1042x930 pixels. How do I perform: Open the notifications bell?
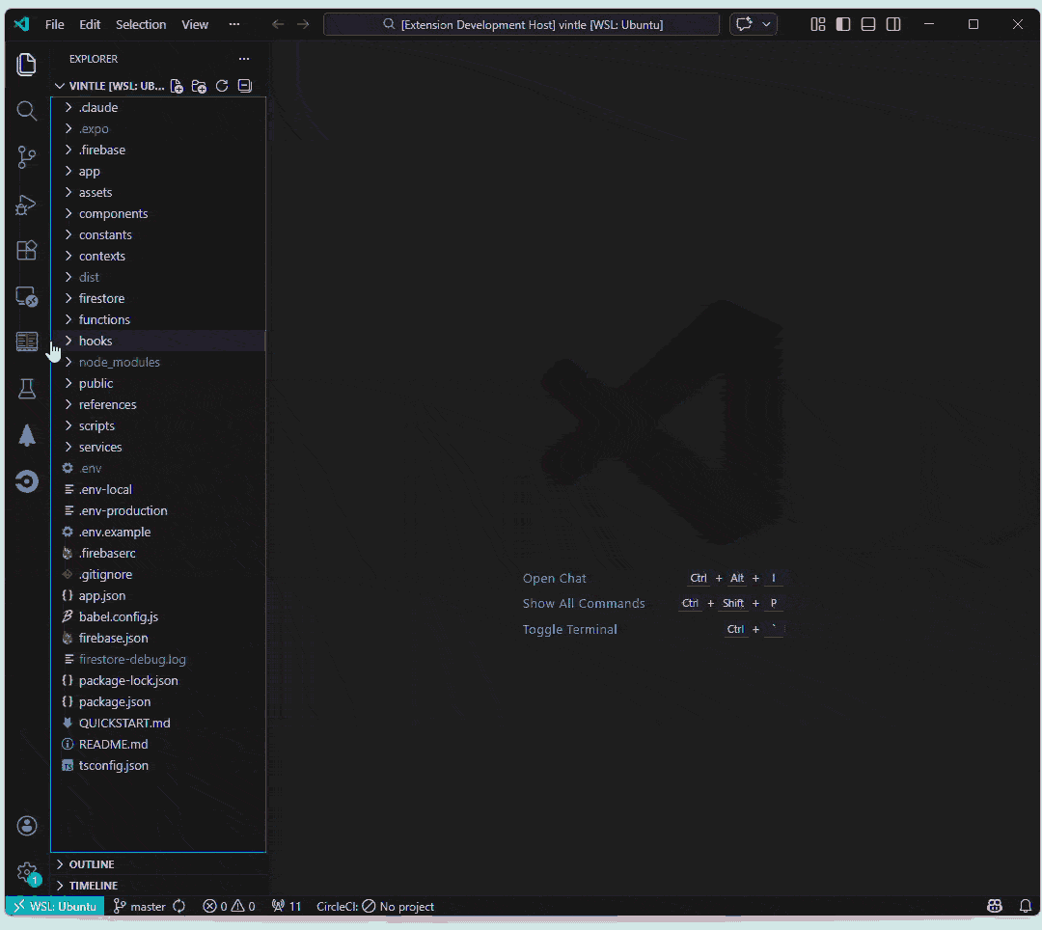point(1026,906)
